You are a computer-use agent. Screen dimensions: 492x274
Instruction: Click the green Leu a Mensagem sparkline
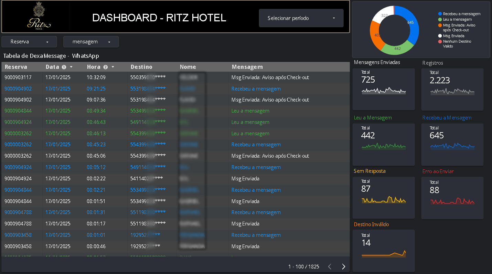click(384, 146)
